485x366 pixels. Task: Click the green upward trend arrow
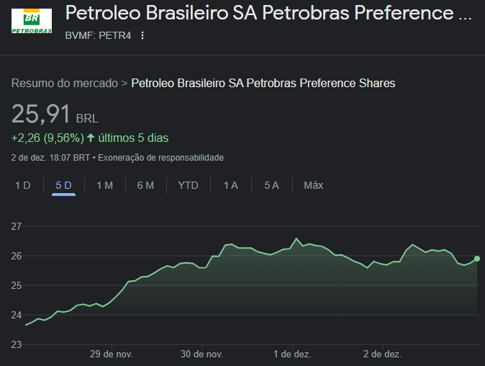(x=91, y=137)
